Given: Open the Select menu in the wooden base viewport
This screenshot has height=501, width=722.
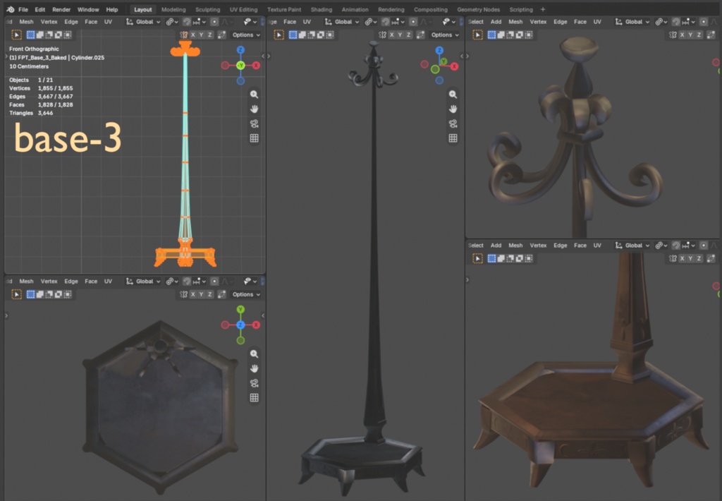Looking at the screenshot, I should (x=476, y=246).
